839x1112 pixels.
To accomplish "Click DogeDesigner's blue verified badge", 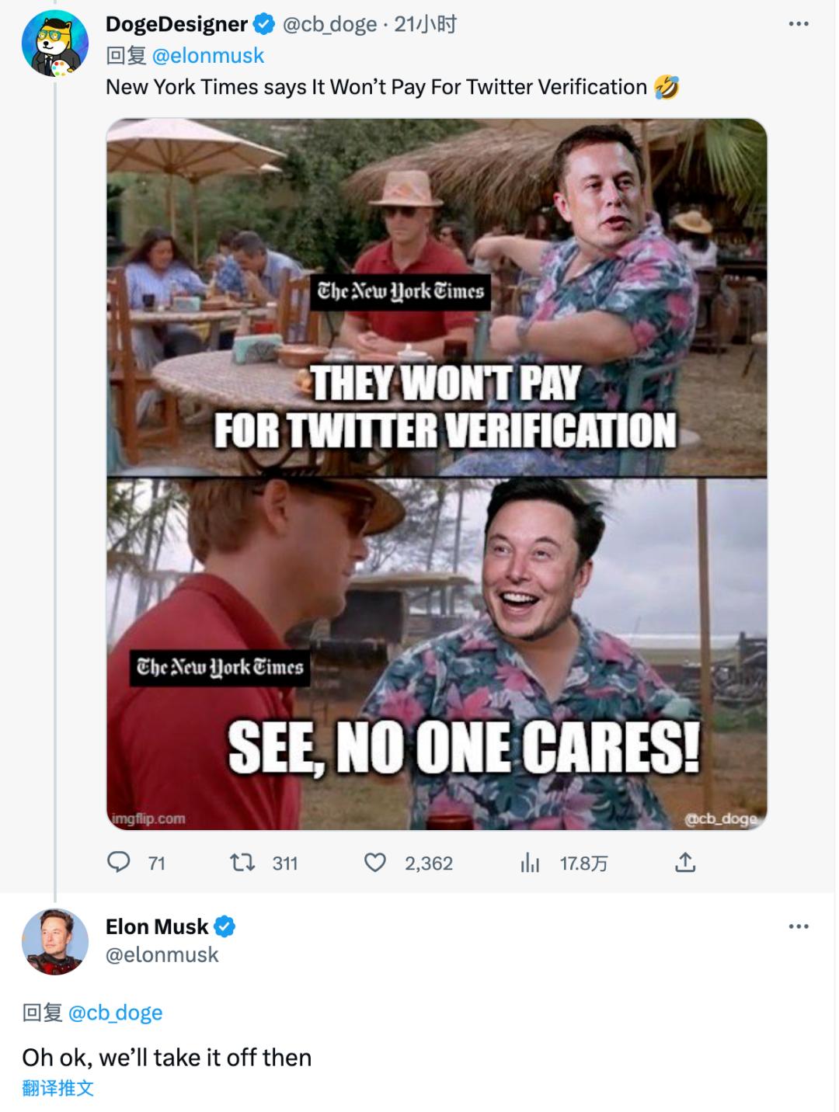I will pyautogui.click(x=265, y=25).
